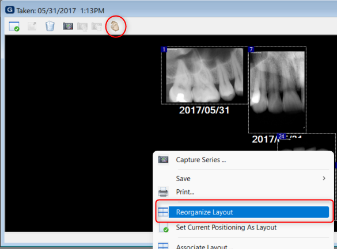Click the trash bin delete icon

50,26
